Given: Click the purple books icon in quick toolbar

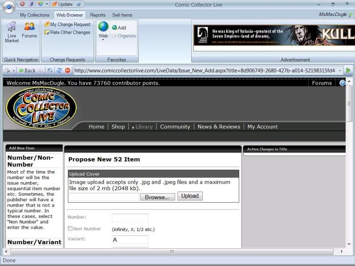Looking at the screenshot, I should click(x=31, y=4).
